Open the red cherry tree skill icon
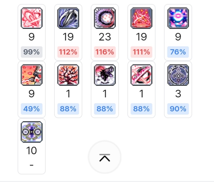 68,75
